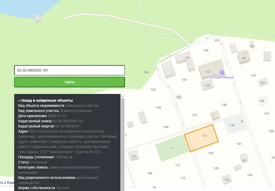Click house number 138 on map
Image resolution: width=275 pixels, height=191 pixels.
207,85
